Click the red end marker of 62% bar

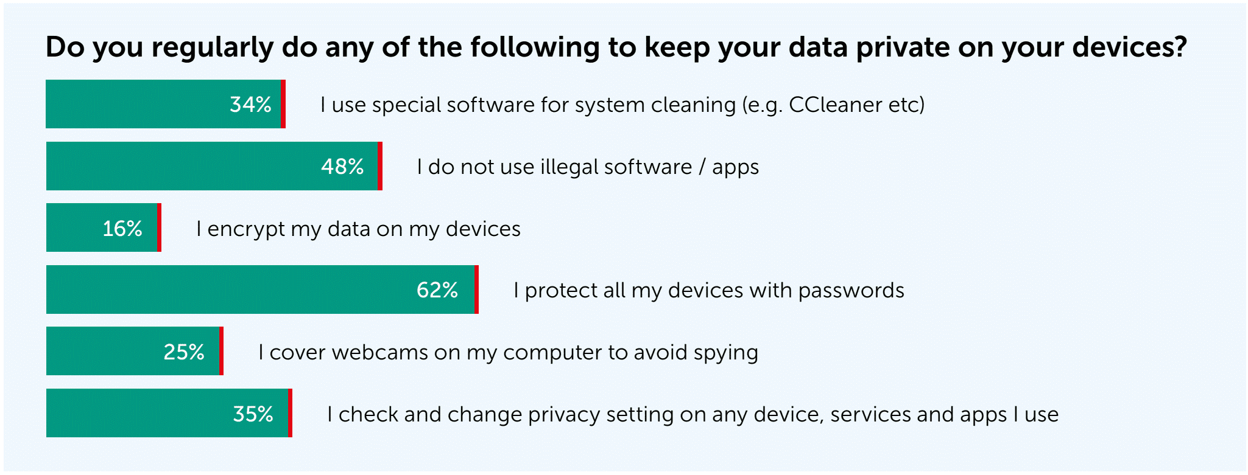click(x=476, y=290)
